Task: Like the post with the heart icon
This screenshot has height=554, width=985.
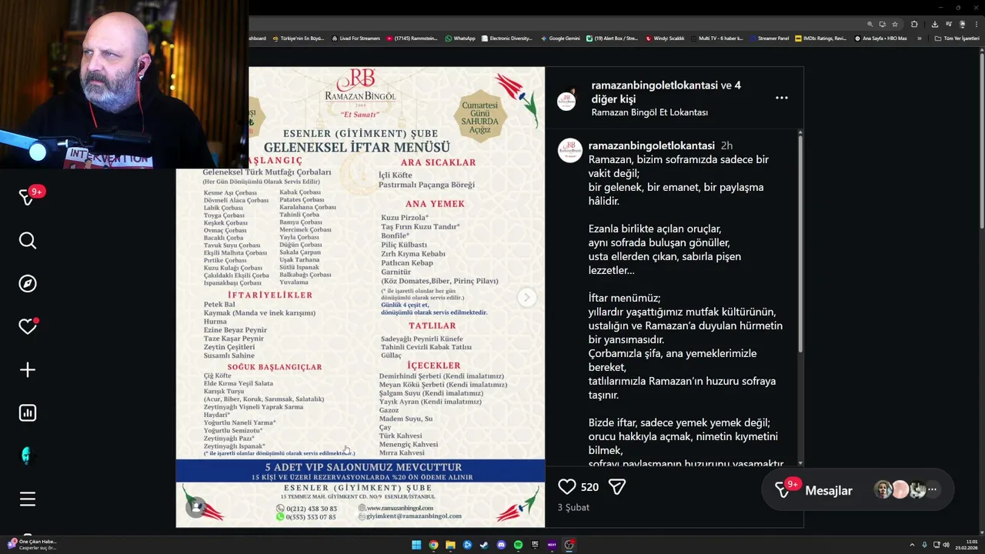Action: pos(567,487)
